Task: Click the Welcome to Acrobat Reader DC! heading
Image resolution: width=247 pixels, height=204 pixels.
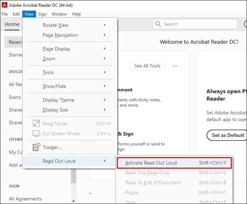Action: pos(199,42)
